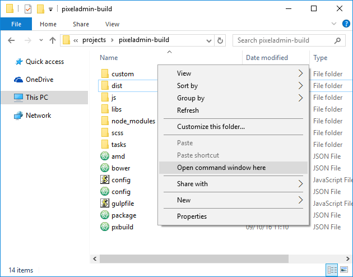Click the Name column header

point(109,58)
